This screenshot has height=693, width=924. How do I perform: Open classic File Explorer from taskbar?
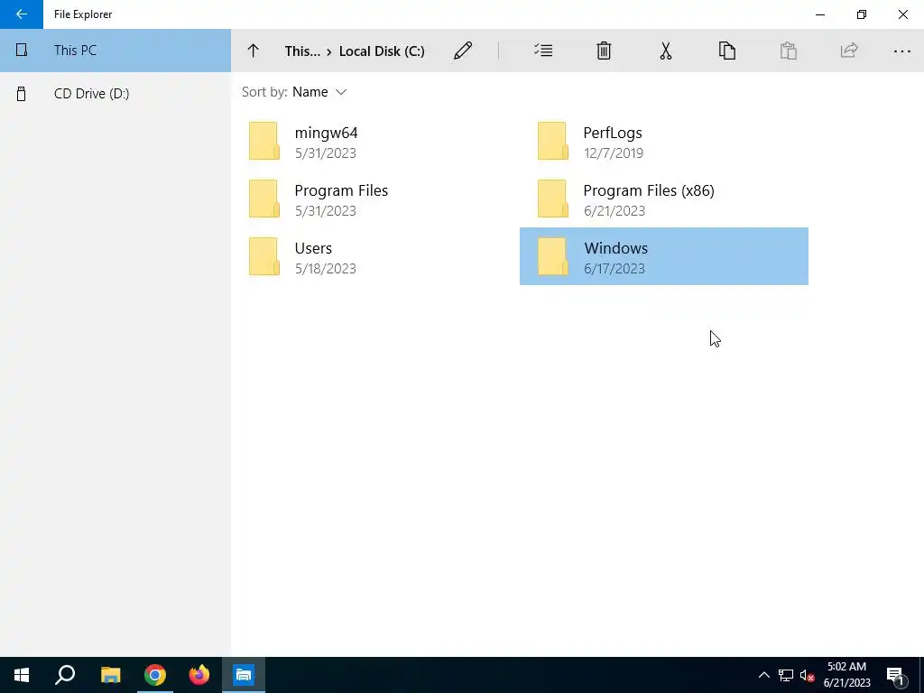click(x=110, y=675)
